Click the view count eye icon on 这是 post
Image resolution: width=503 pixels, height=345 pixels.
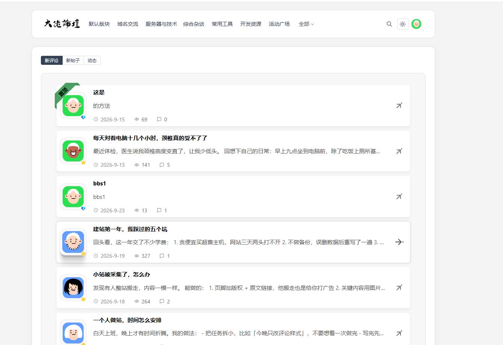tap(137, 119)
